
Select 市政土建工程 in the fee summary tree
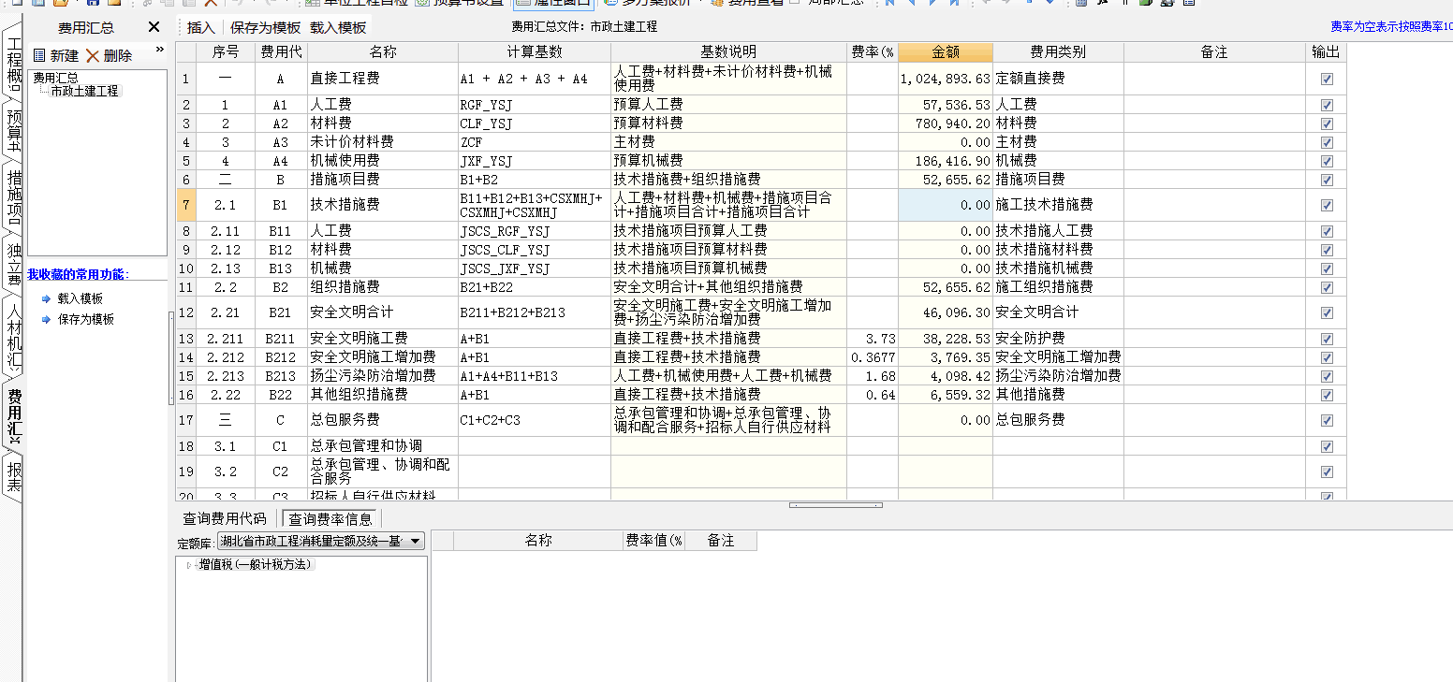click(x=85, y=91)
